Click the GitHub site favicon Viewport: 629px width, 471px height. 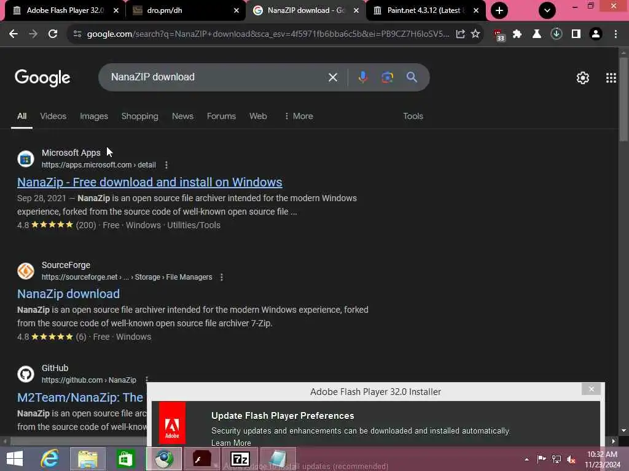click(x=26, y=374)
